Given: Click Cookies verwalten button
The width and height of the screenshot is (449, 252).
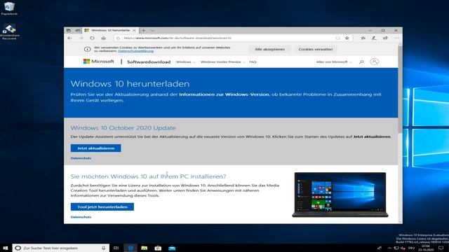Looking at the screenshot, I should tap(316, 49).
